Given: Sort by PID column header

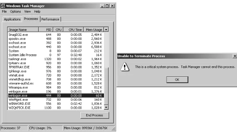Looking at the screenshot, I should [x=46, y=30].
